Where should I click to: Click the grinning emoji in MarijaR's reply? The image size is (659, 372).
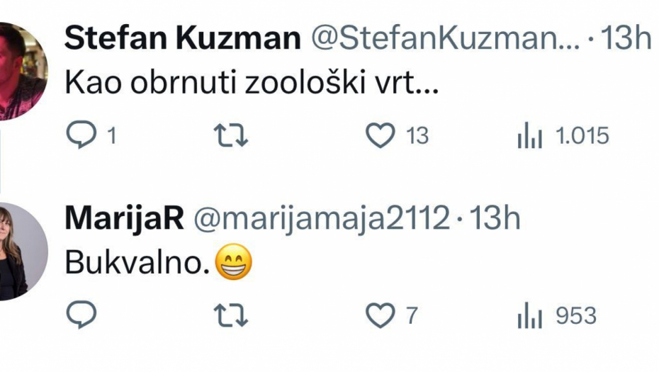tap(233, 264)
